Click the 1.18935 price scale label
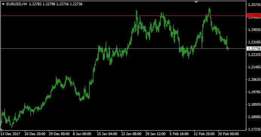 [x=254, y=105]
